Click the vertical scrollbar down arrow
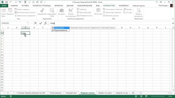 tap(173, 90)
